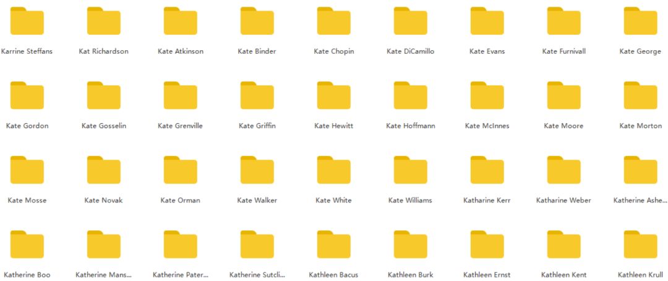
Task: Click the Katherine Sutcli... folder icon
Action: click(x=257, y=244)
